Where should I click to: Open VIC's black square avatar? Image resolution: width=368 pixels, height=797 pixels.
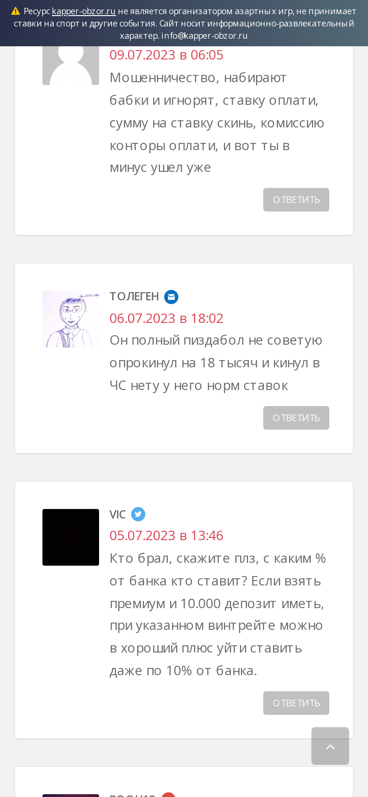pyautogui.click(x=71, y=537)
